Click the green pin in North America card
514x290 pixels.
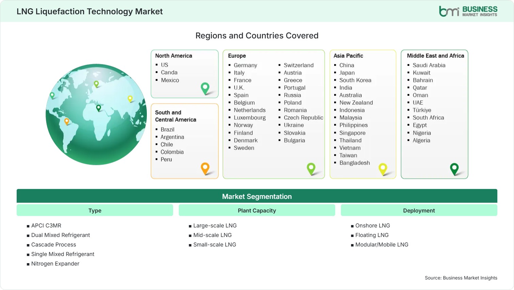pyautogui.click(x=205, y=88)
